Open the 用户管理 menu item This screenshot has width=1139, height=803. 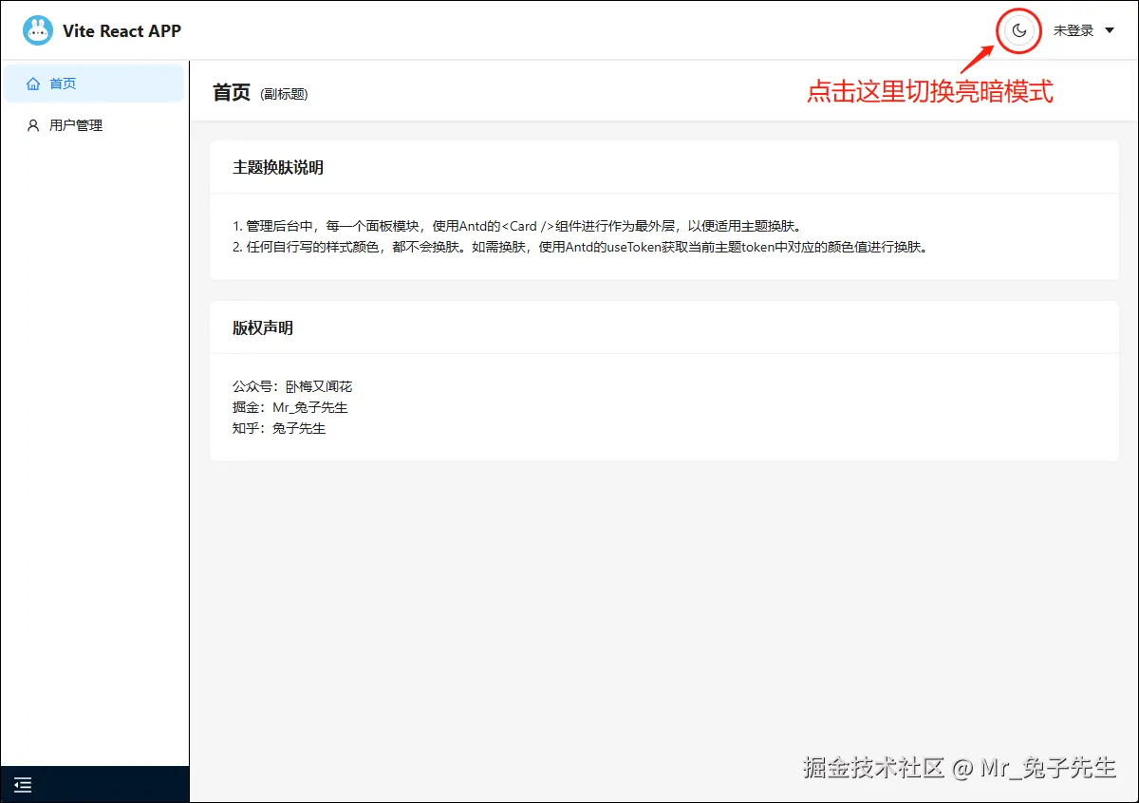point(74,124)
